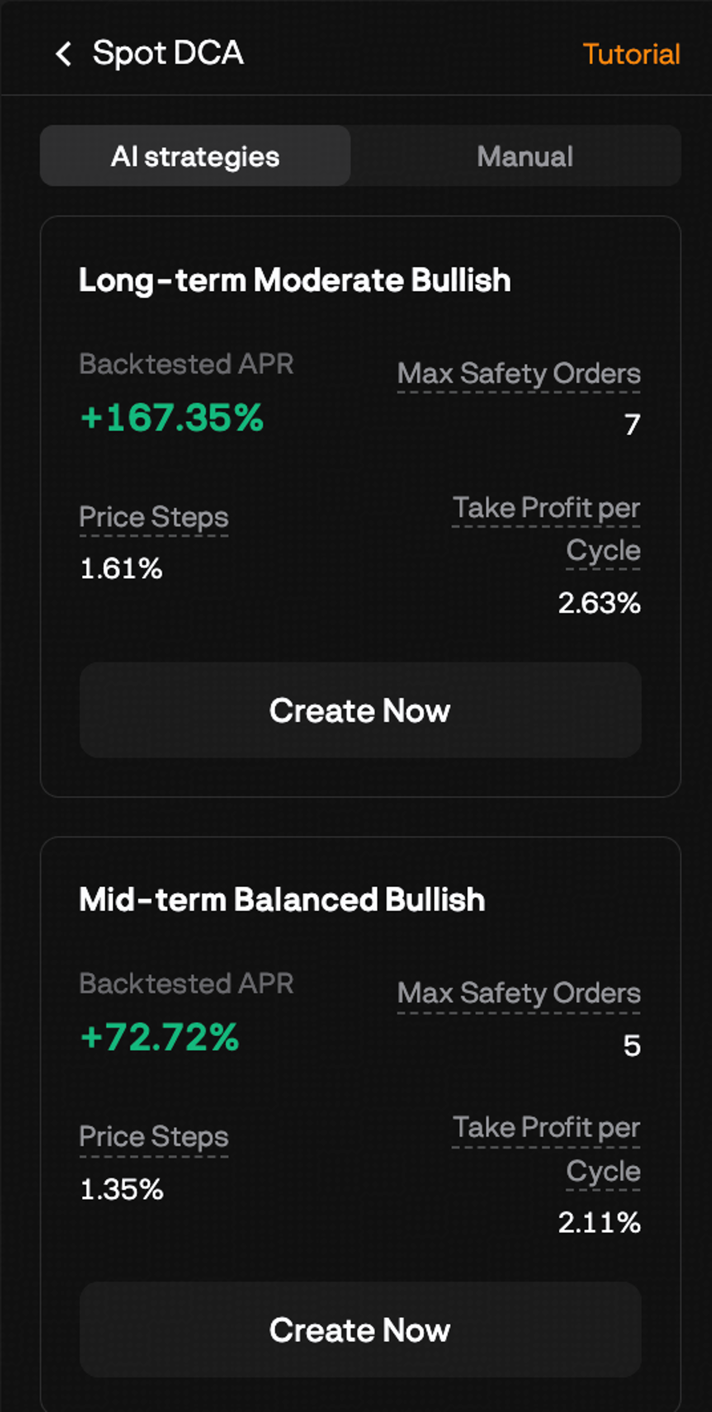The width and height of the screenshot is (712, 1412).
Task: Tap Price Steps label in Mid-term card
Action: (x=154, y=1137)
